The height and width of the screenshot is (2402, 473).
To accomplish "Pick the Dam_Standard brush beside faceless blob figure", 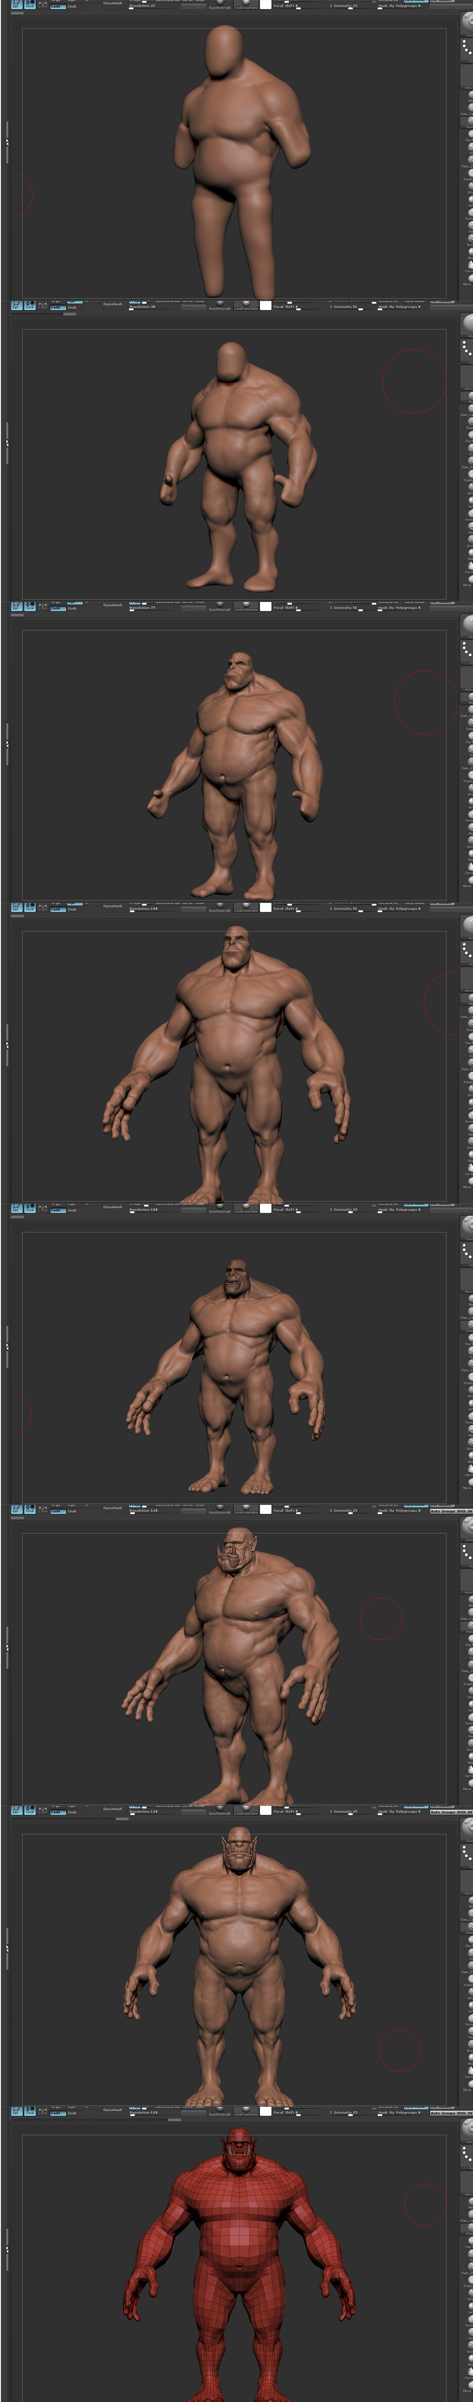I will click(x=466, y=161).
